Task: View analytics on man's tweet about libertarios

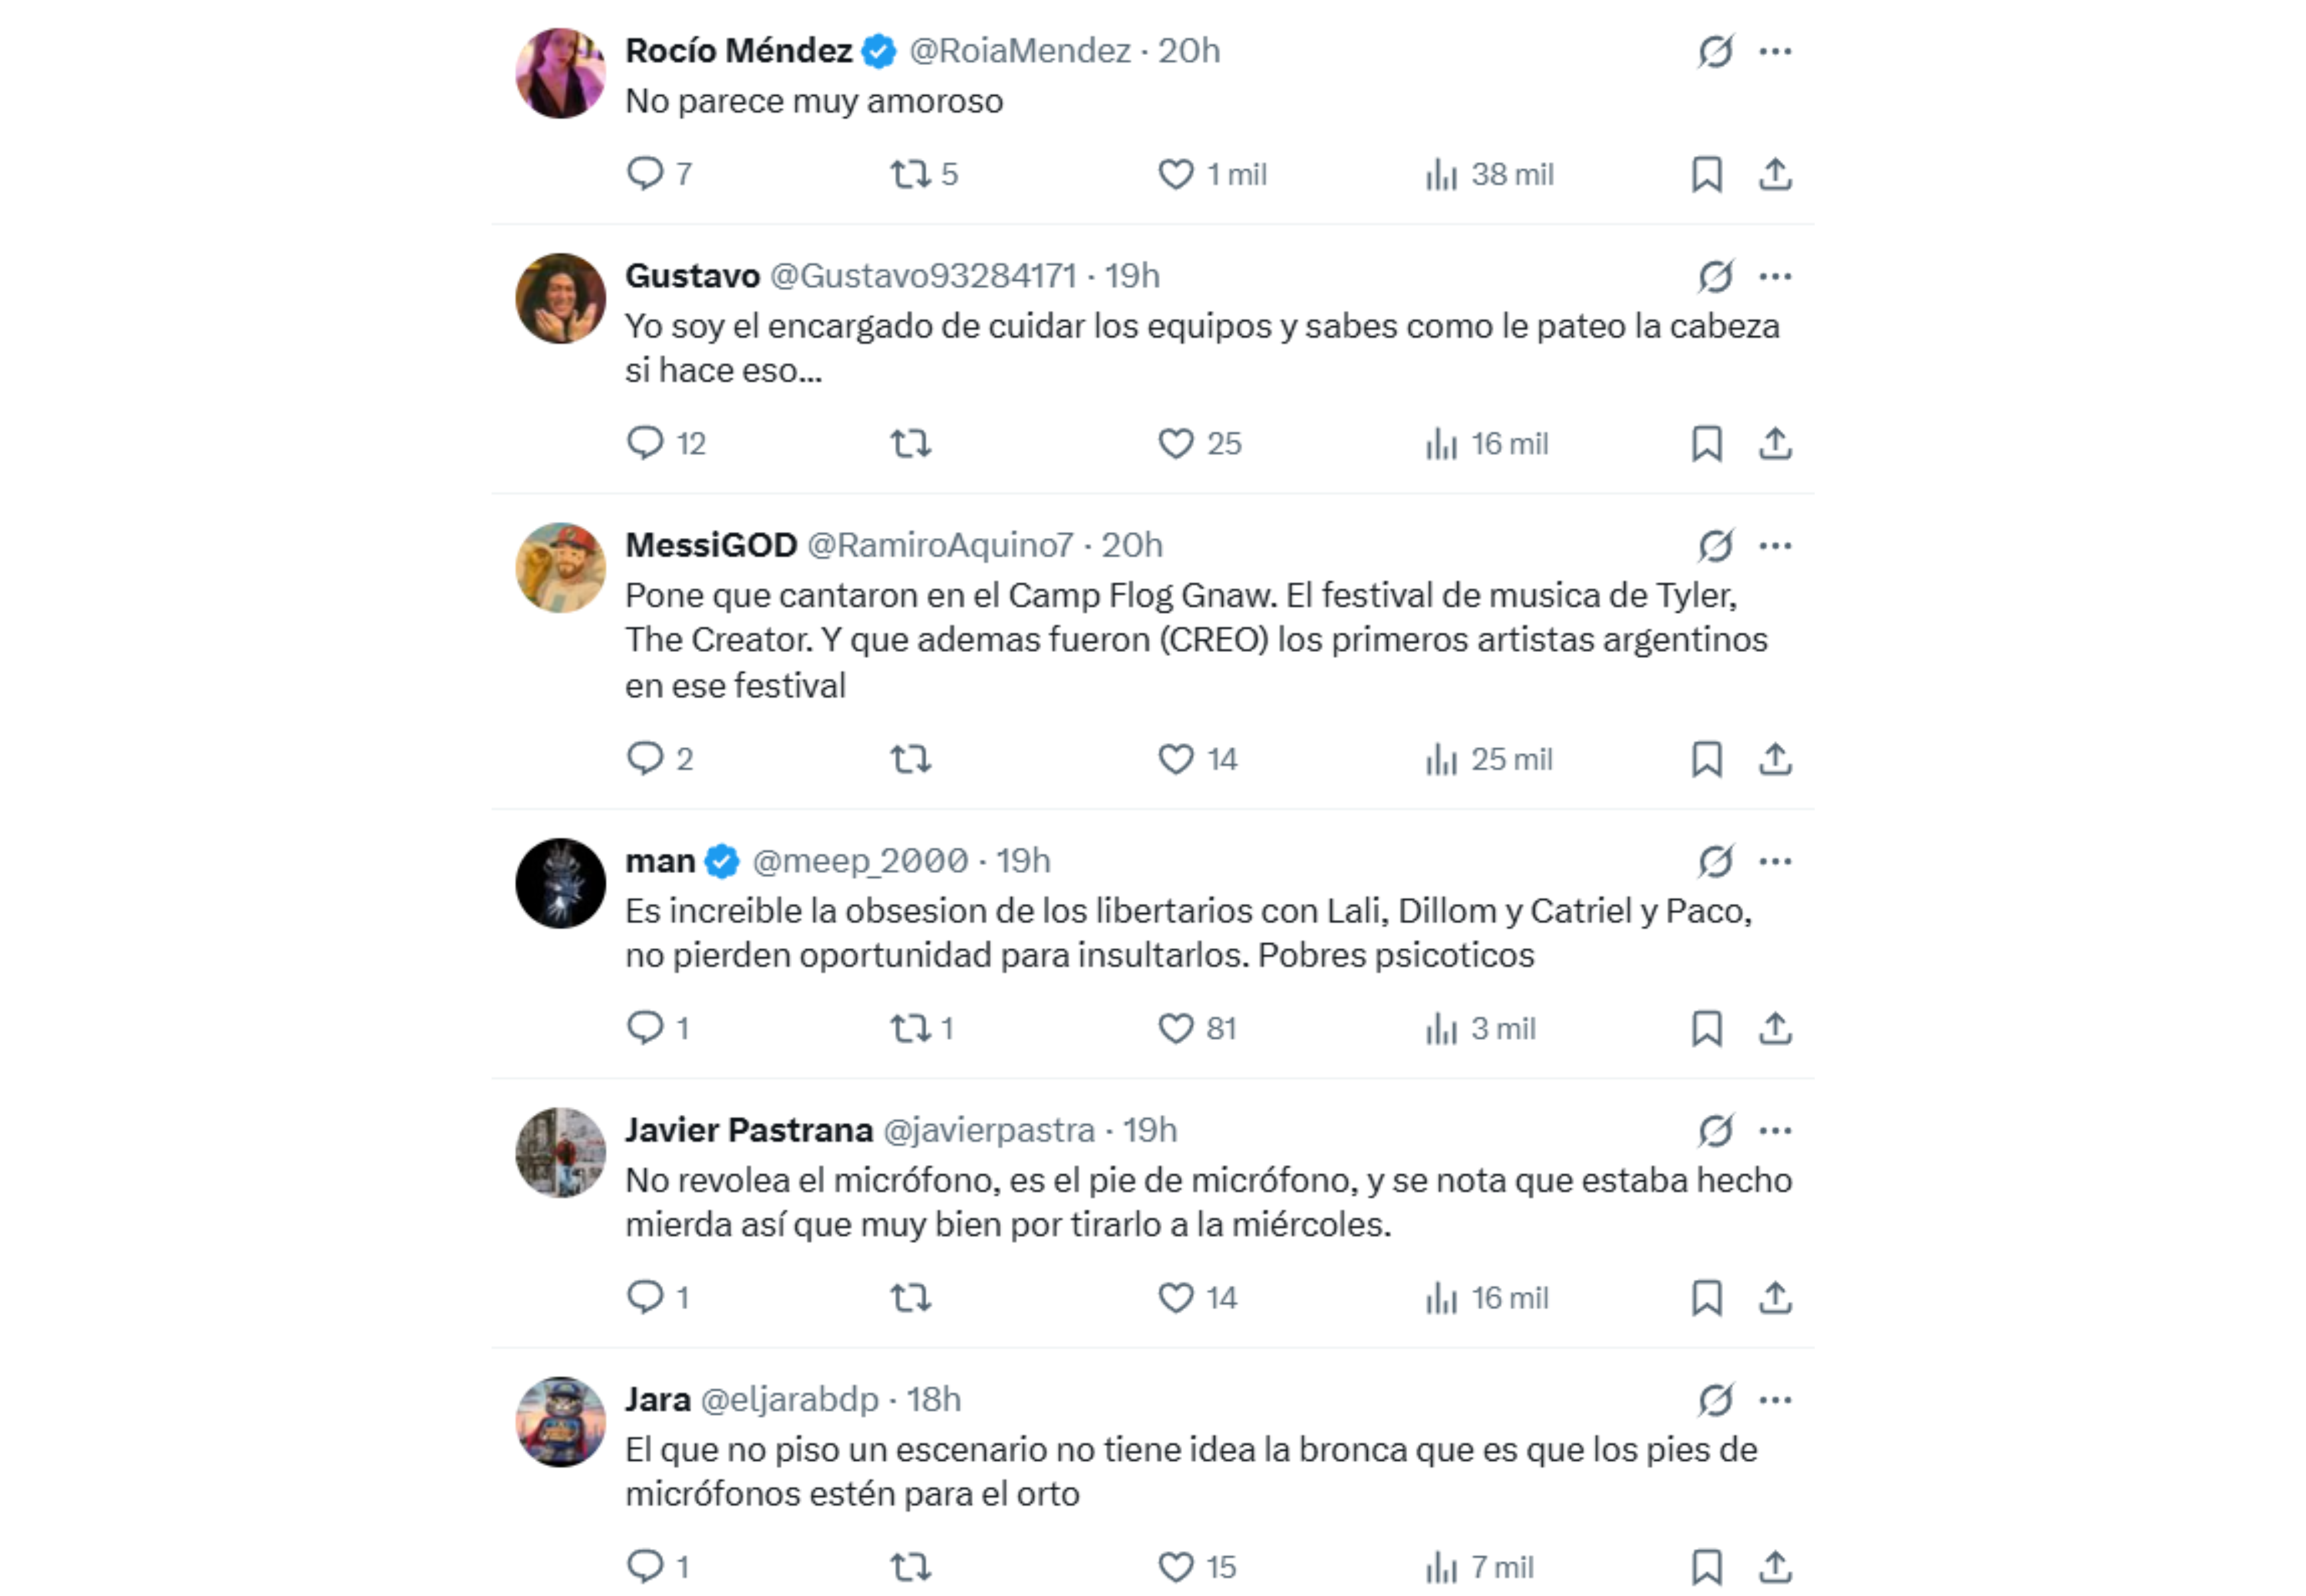Action: tap(1443, 1027)
